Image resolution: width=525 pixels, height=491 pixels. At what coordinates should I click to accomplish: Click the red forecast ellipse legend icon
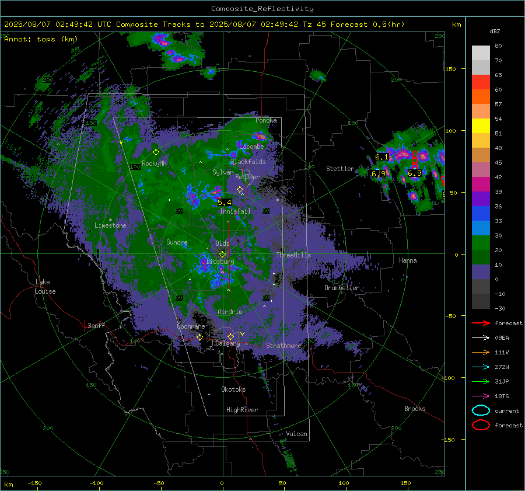click(481, 425)
